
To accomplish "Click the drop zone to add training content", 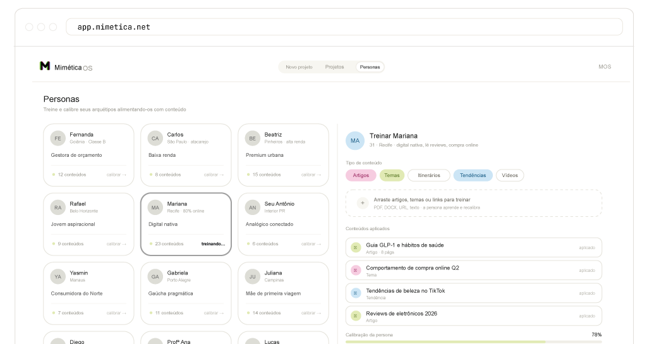I will (474, 203).
